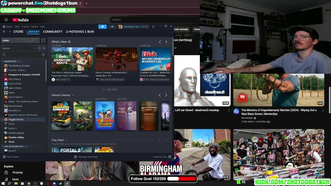Open the Games menu
The width and height of the screenshot is (331, 186).
(34, 27)
